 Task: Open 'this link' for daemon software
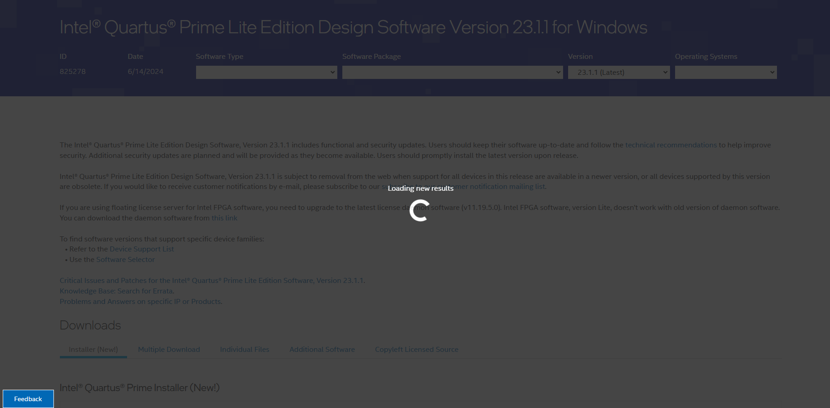[x=224, y=218]
